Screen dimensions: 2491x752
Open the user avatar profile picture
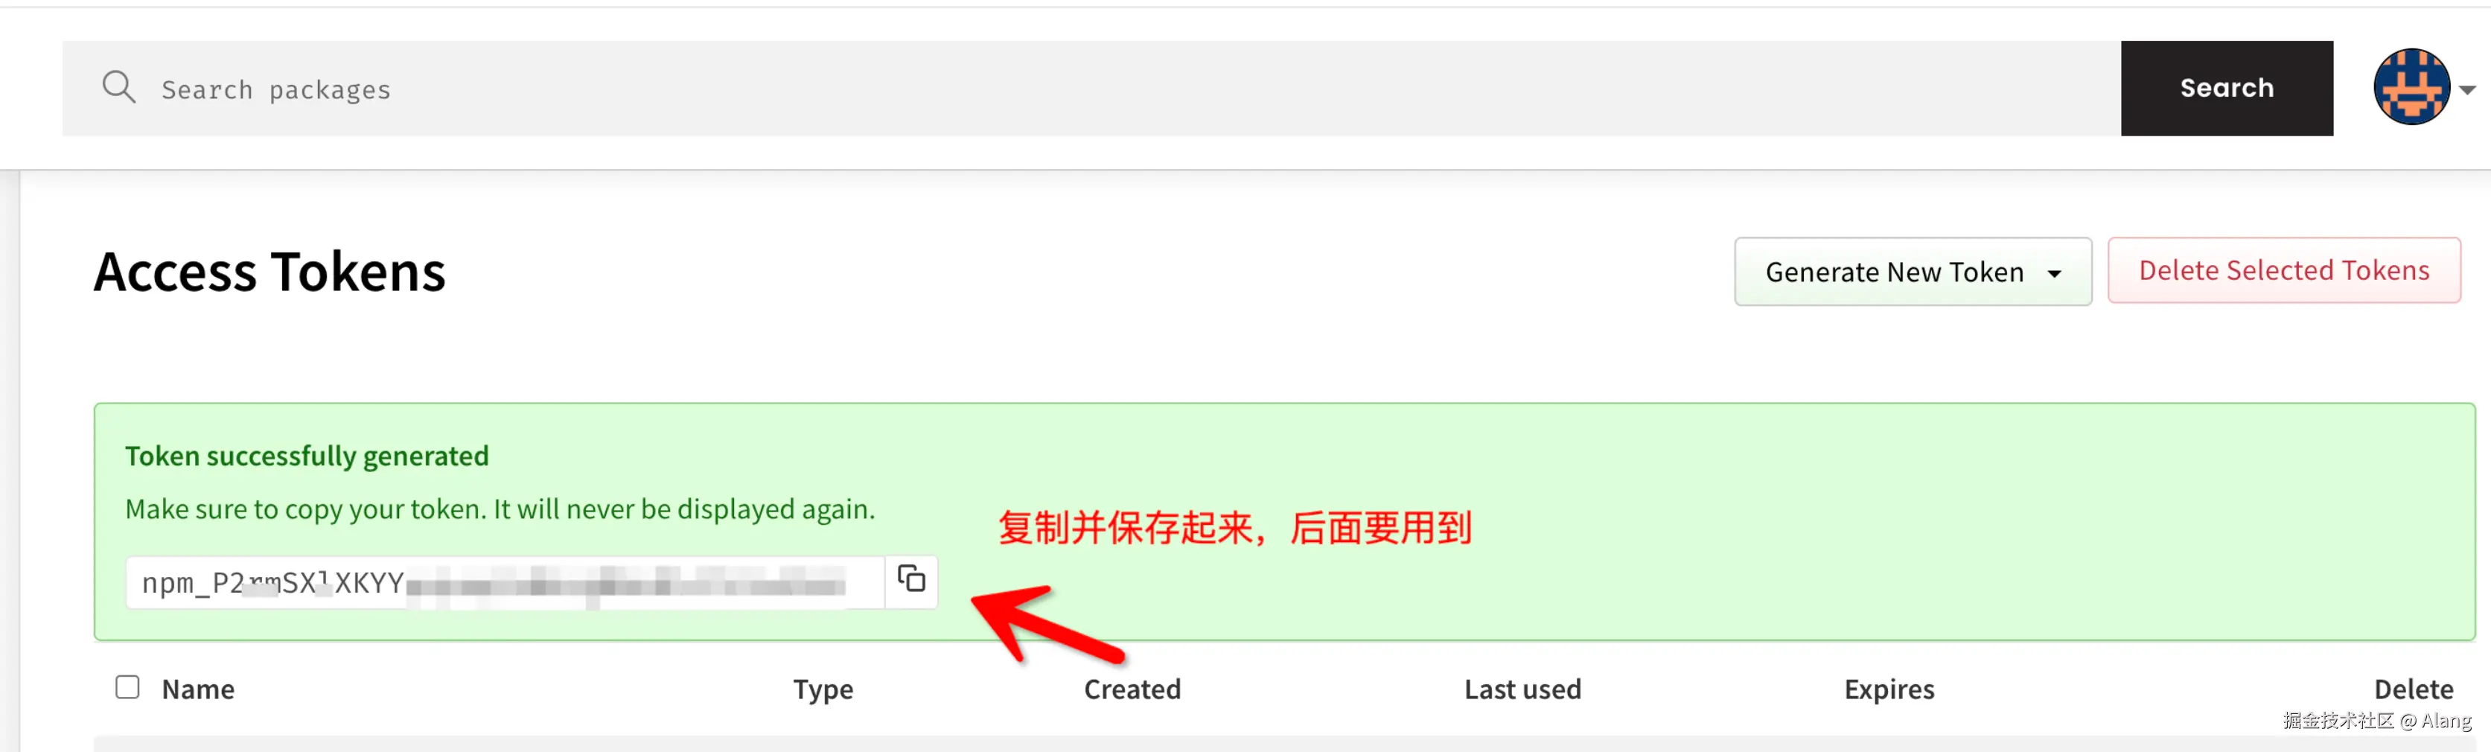tap(2411, 87)
